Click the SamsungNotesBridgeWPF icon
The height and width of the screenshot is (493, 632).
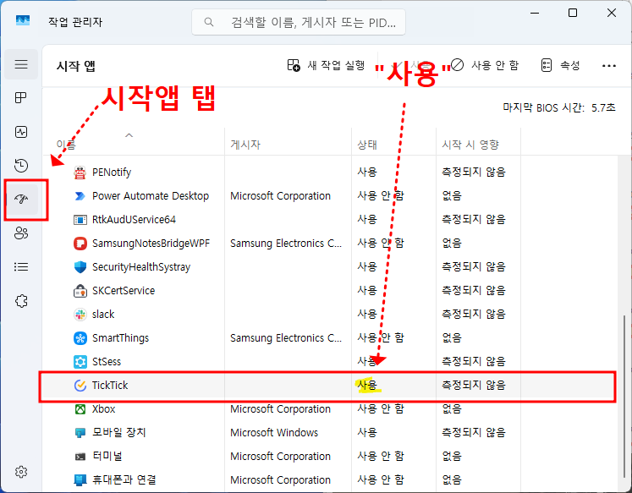[x=80, y=244]
